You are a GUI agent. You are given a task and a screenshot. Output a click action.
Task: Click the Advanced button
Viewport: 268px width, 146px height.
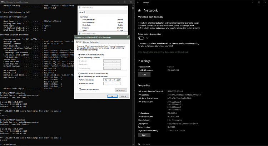coord(120,90)
